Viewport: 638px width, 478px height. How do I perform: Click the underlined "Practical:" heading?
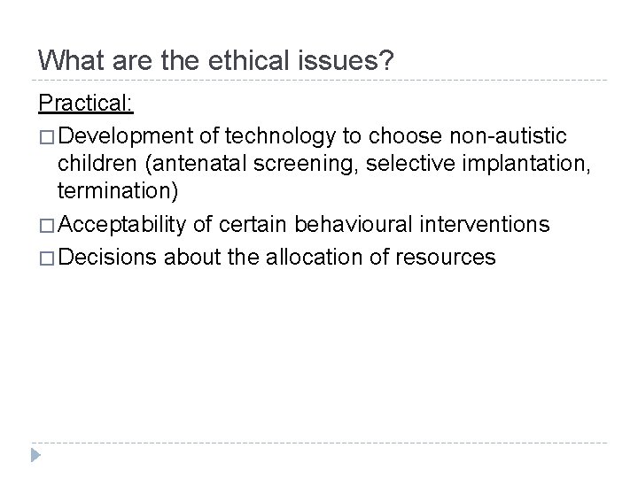[x=86, y=103]
